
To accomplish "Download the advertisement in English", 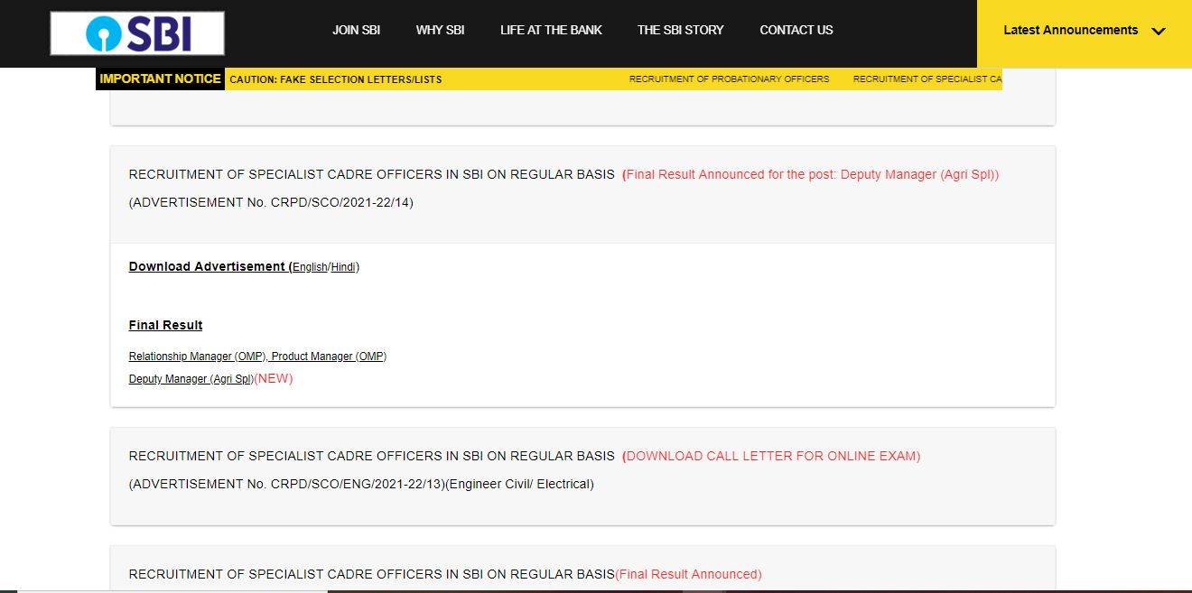I will click(310, 267).
